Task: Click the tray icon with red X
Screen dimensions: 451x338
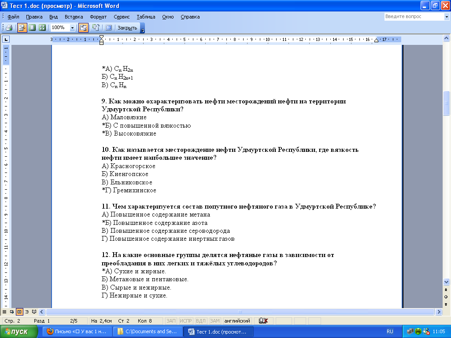Action: click(426, 332)
